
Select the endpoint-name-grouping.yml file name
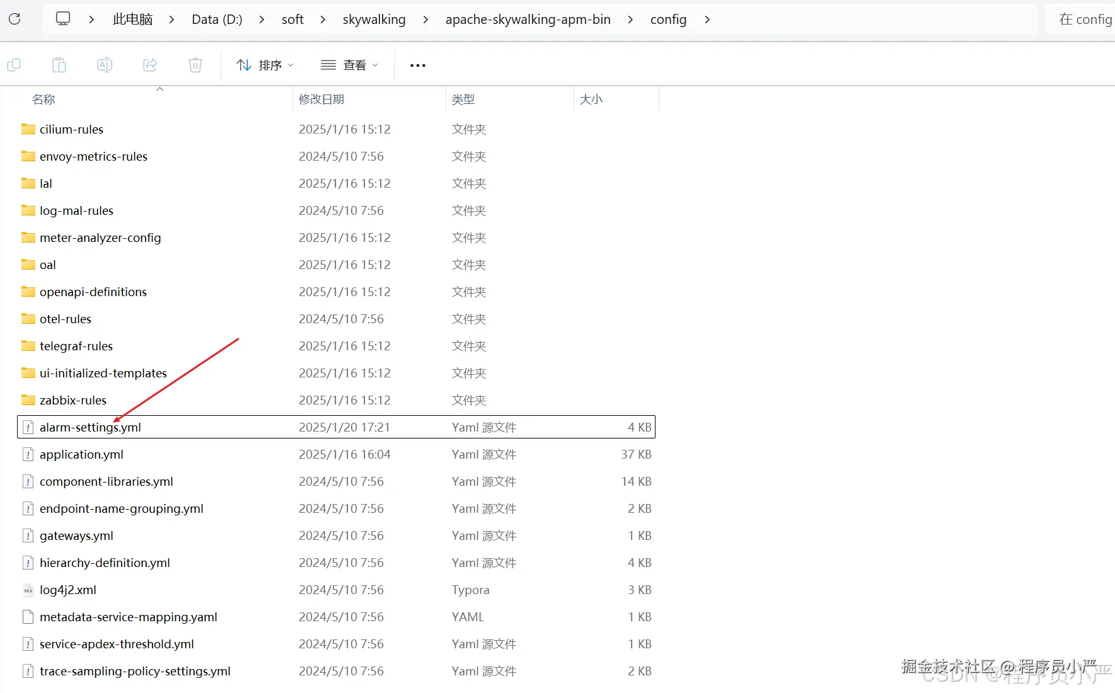tap(122, 508)
